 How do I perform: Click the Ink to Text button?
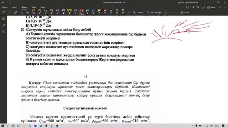(x=171, y=13)
